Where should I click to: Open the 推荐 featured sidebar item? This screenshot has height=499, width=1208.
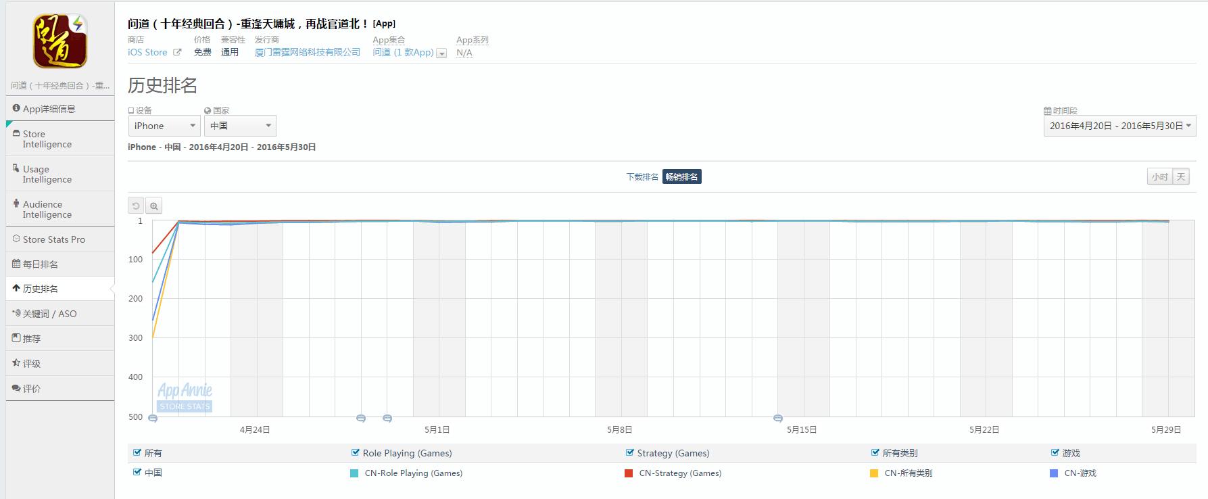coord(31,339)
